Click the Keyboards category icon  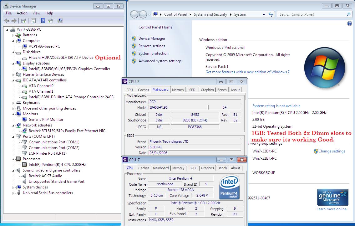click(19, 103)
